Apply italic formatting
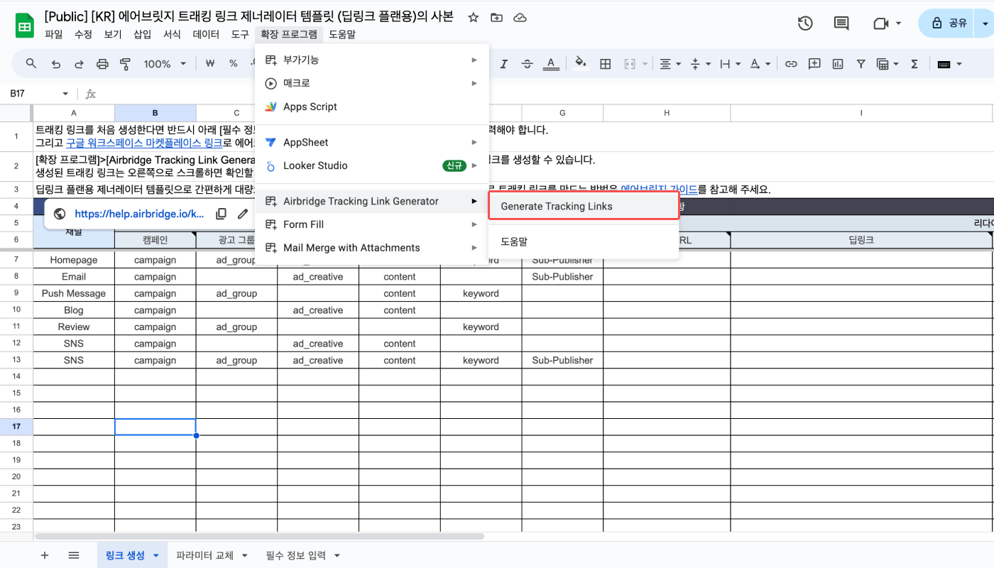The width and height of the screenshot is (994, 568). click(x=504, y=64)
